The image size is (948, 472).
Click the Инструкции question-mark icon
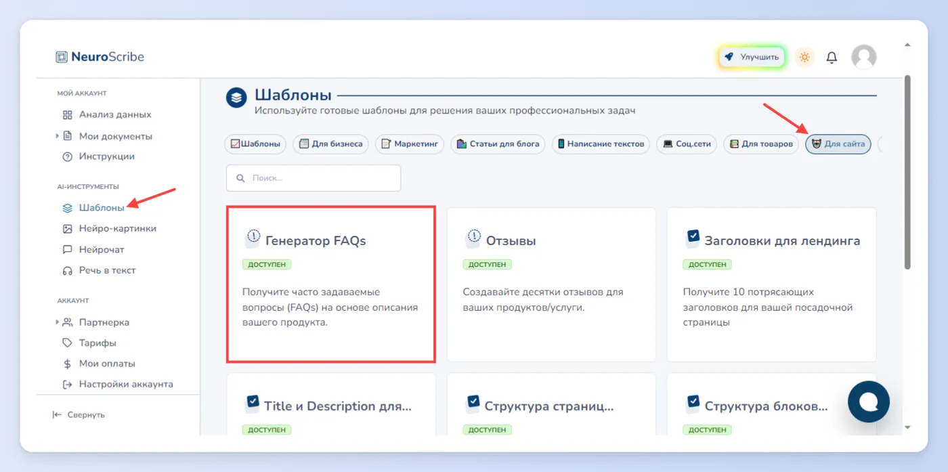(x=67, y=156)
